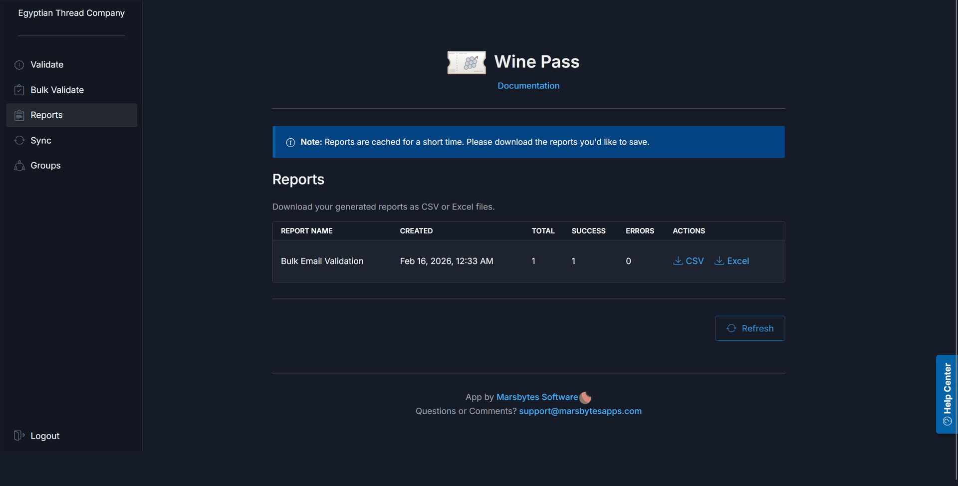Open the Help Center tab on right edge
958x486 pixels.
coord(946,394)
